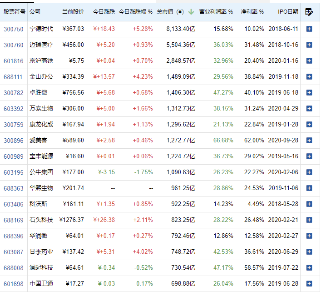
Task: Expand the plus icon for 科沃斯 row
Action: tap(309, 204)
